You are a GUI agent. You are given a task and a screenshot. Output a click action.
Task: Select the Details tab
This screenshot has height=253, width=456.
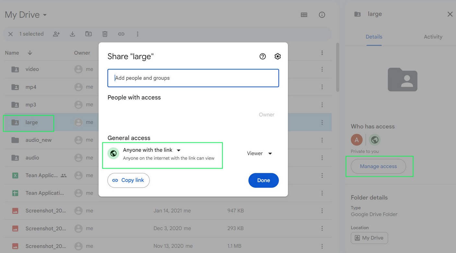pos(374,37)
